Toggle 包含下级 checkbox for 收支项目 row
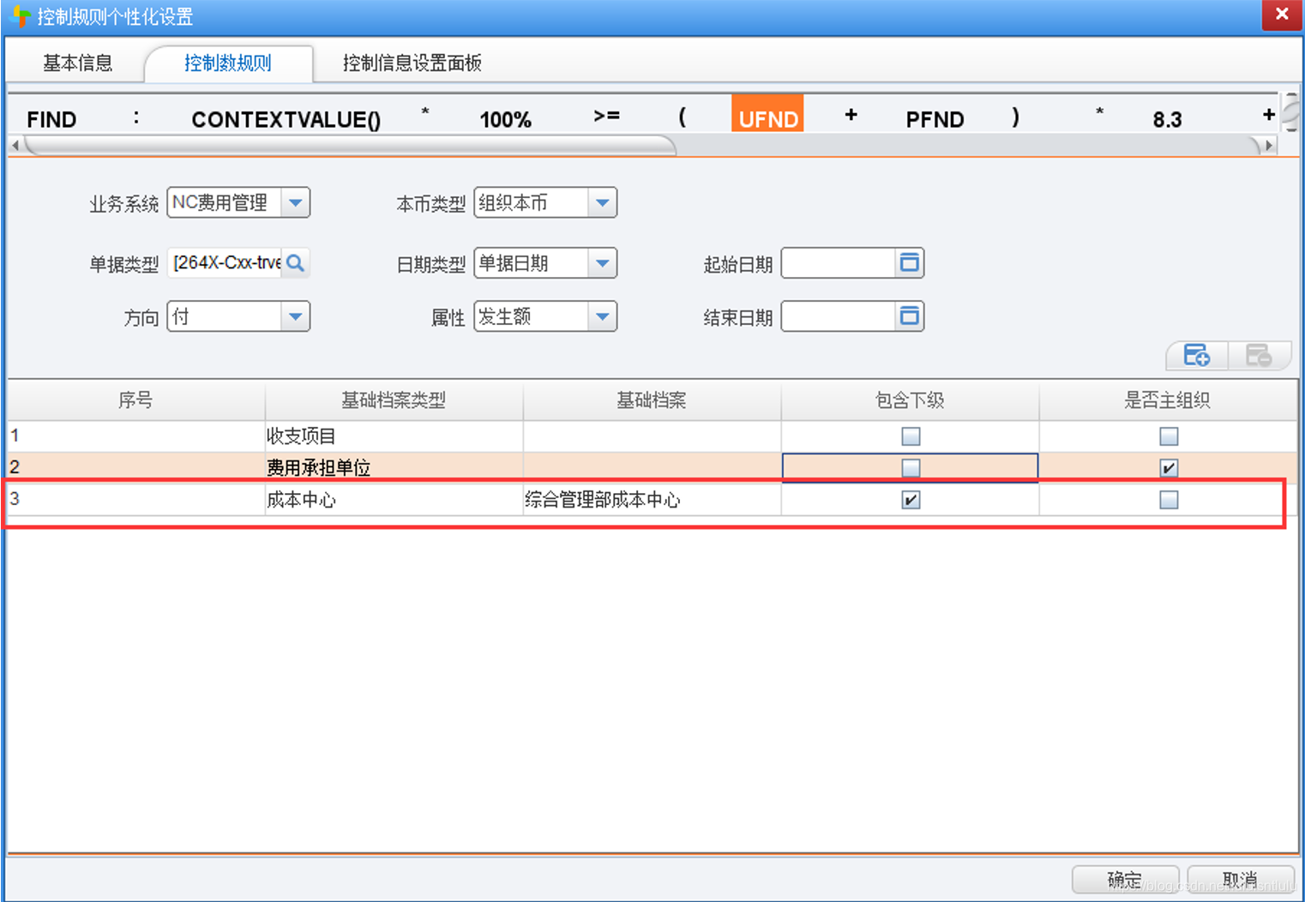 point(911,436)
